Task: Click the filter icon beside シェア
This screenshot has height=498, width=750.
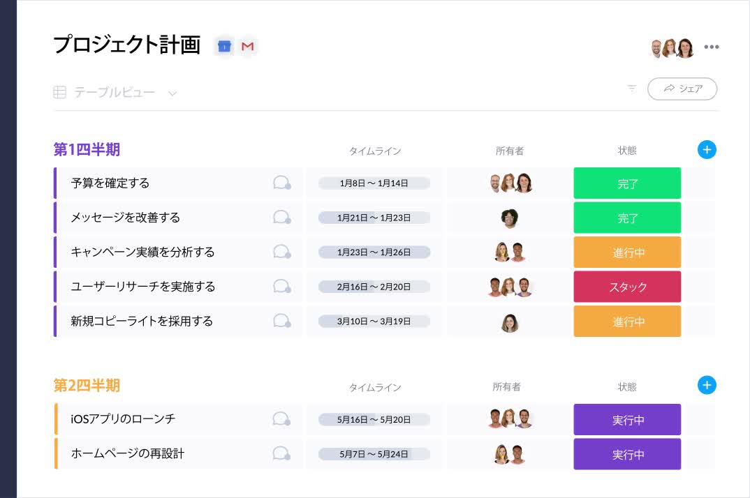Action: point(631,89)
